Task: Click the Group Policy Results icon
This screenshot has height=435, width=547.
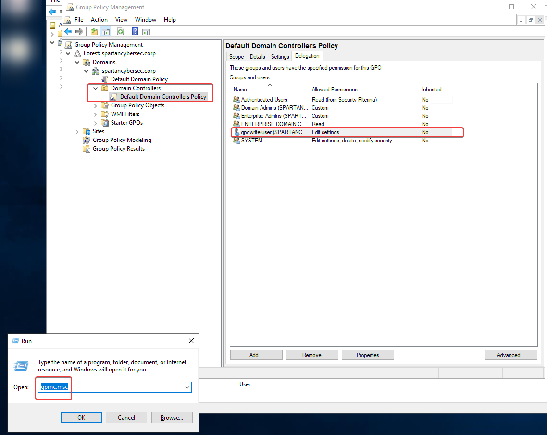Action: (x=86, y=149)
